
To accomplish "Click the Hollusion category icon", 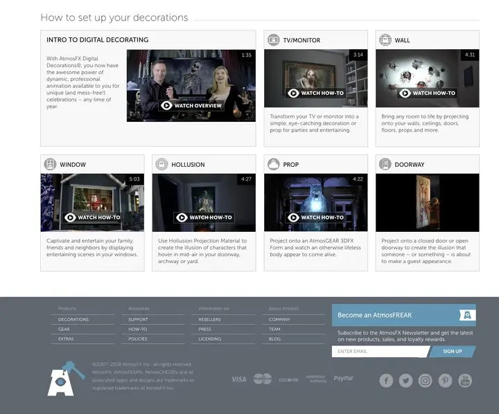I will pos(161,164).
